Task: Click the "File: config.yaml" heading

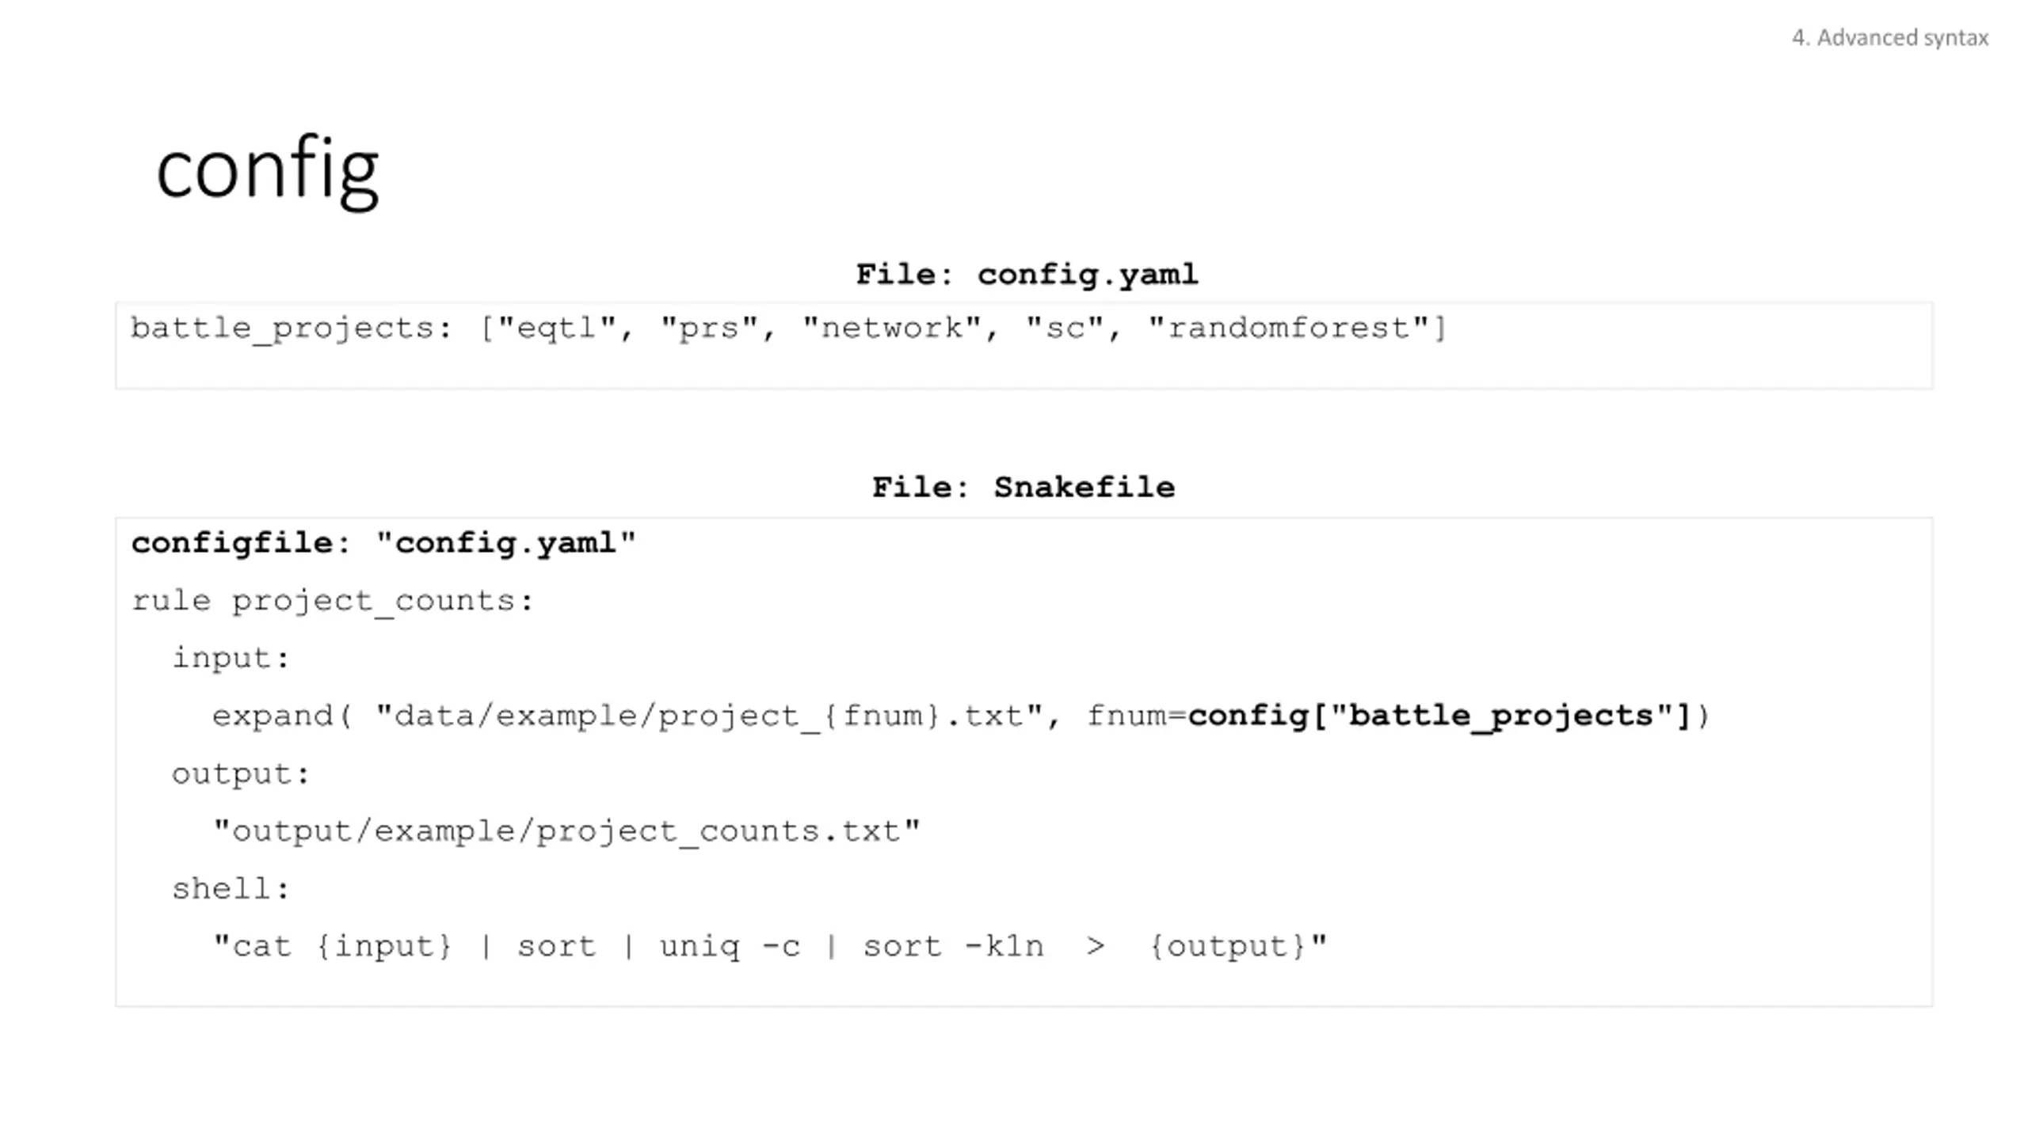Action: (x=1026, y=275)
